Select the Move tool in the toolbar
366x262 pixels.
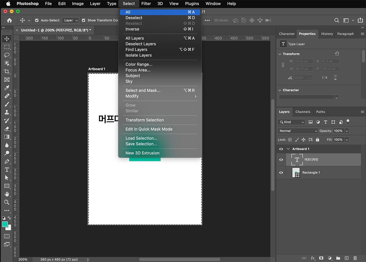pyautogui.click(x=7, y=39)
